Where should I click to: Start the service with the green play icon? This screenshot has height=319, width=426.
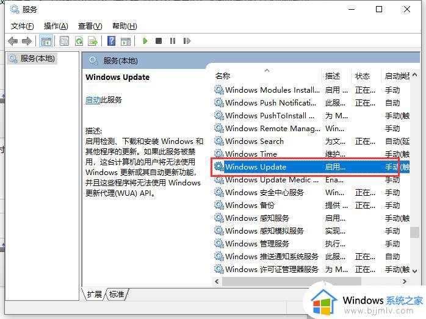click(x=145, y=41)
